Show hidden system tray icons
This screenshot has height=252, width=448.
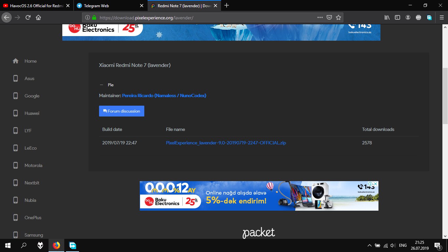[x=370, y=245]
